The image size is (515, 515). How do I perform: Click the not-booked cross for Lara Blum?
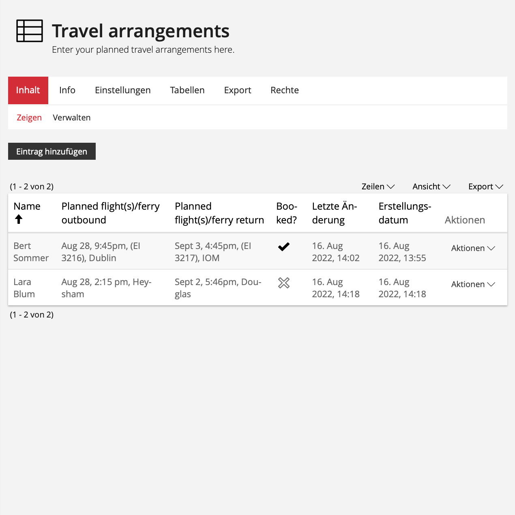point(284,283)
